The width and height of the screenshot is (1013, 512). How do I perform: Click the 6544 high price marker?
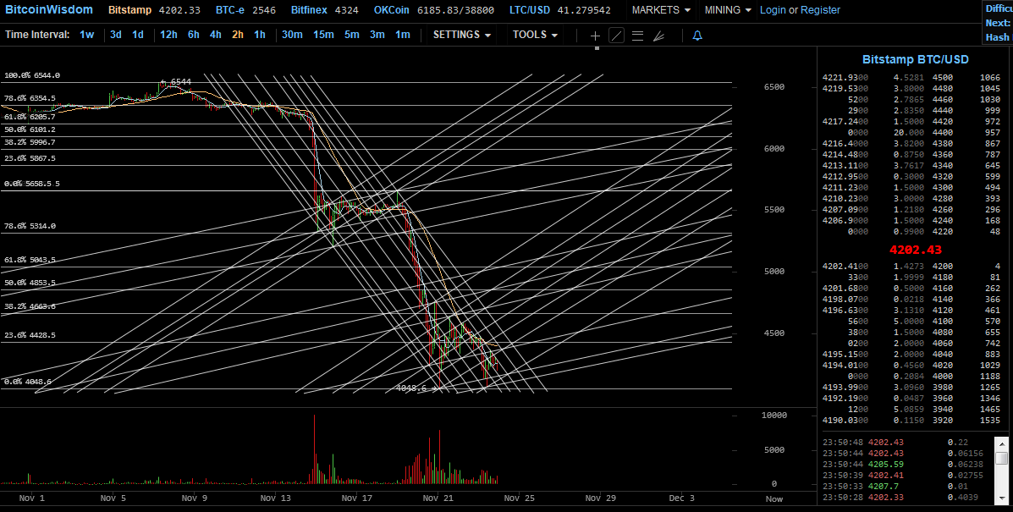pyautogui.click(x=176, y=81)
